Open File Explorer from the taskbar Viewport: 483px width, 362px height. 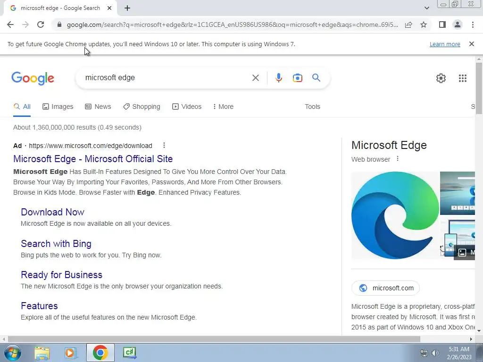[42, 353]
